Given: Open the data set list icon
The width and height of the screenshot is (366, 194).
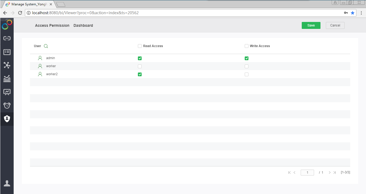Looking at the screenshot, I should pos(7,52).
